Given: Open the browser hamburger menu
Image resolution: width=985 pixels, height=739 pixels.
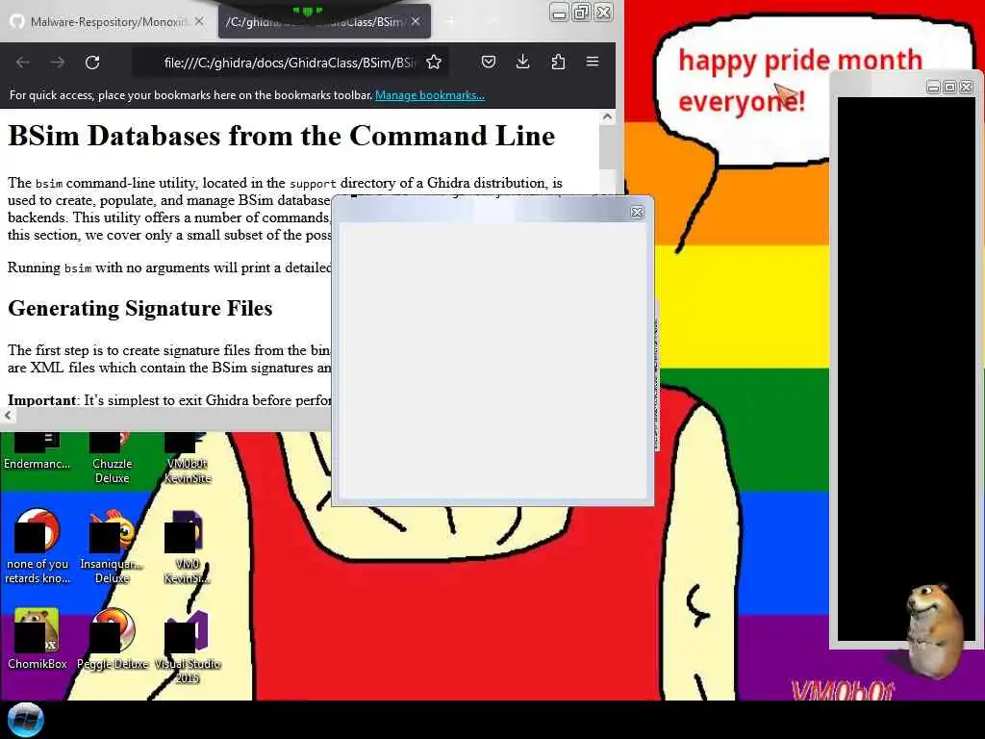Looking at the screenshot, I should 593,62.
